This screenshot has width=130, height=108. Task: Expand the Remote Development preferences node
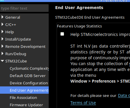(x=2, y=46)
